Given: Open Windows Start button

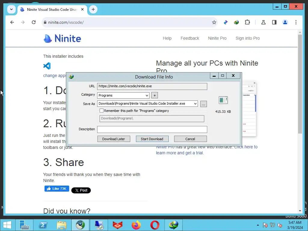Looking at the screenshot, I should pyautogui.click(x=7, y=225).
